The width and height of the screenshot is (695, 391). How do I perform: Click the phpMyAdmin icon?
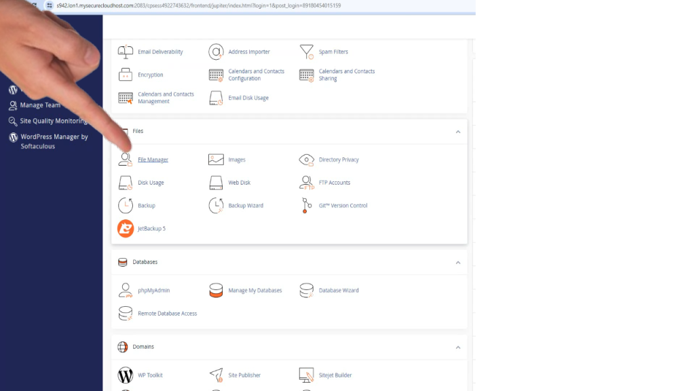(x=126, y=291)
